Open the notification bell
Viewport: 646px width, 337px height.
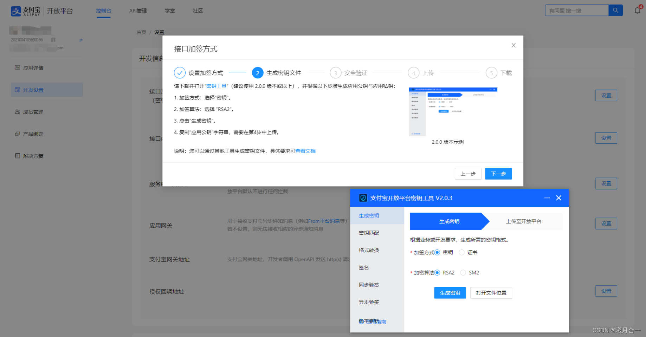(x=637, y=10)
